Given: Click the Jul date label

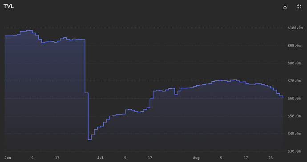Looking at the screenshot, I should pyautogui.click(x=101, y=158).
